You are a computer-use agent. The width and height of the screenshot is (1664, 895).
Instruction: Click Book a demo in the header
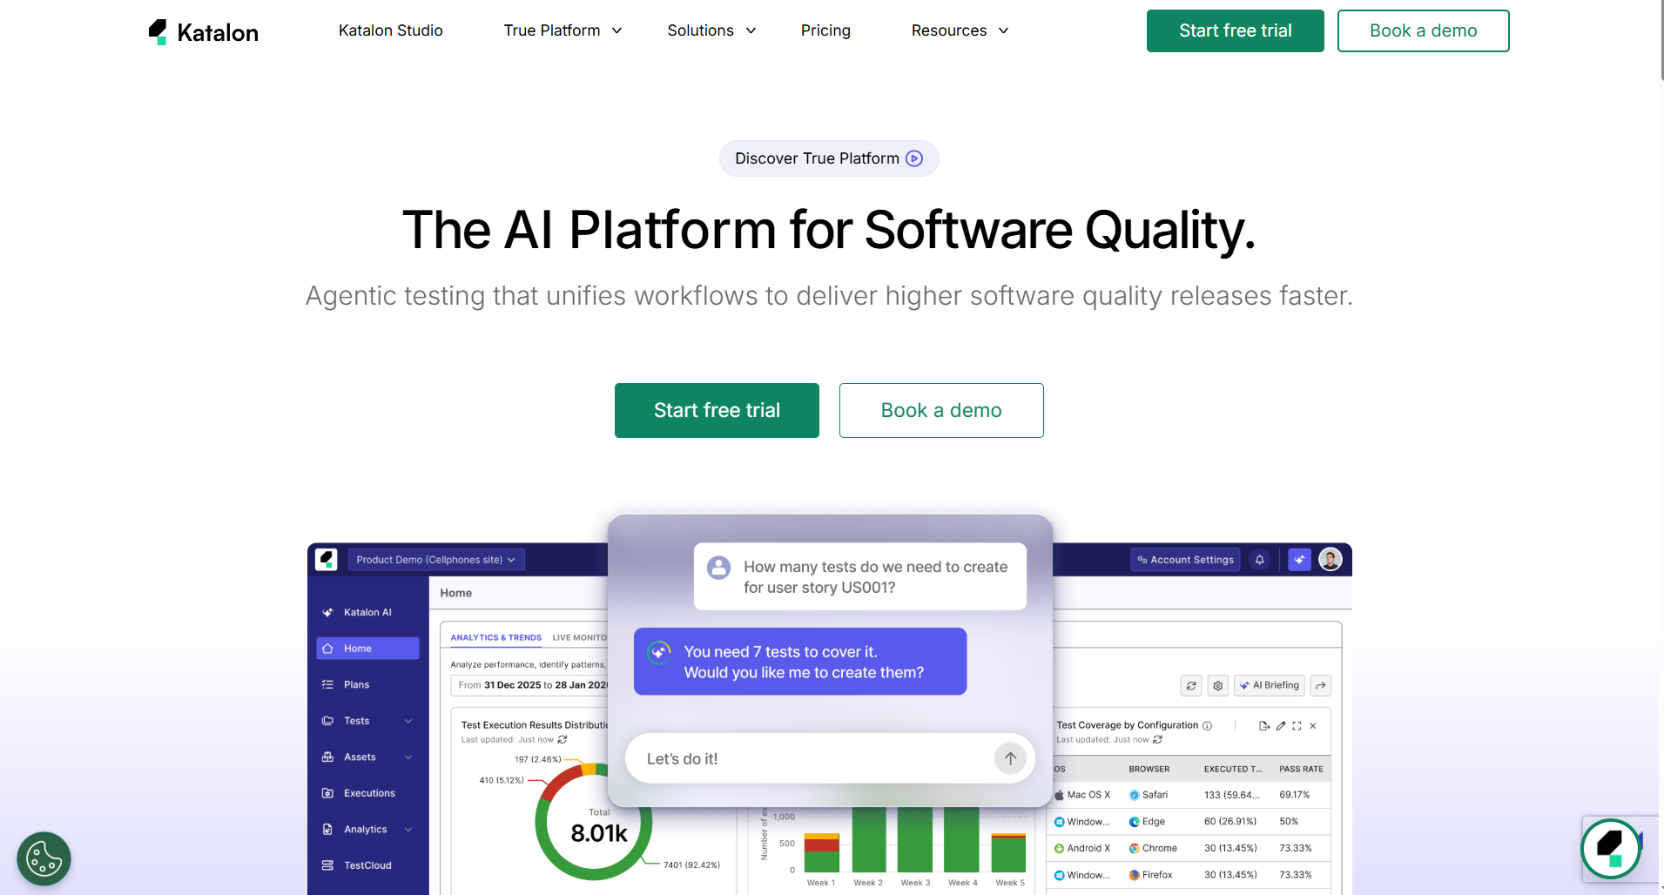click(1423, 30)
